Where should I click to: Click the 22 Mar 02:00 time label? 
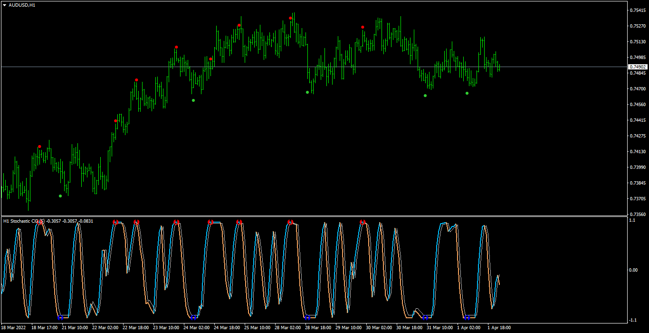(x=105, y=328)
